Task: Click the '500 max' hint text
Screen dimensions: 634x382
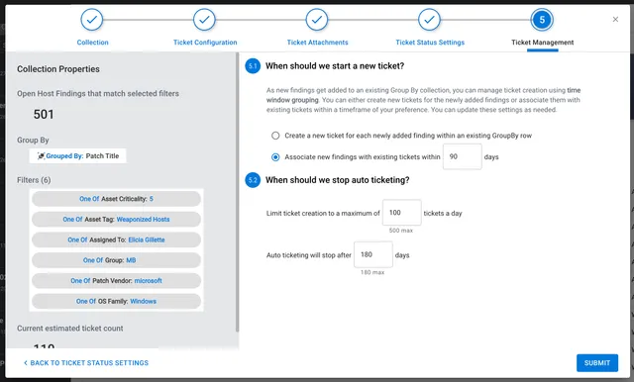Action: tap(400, 231)
